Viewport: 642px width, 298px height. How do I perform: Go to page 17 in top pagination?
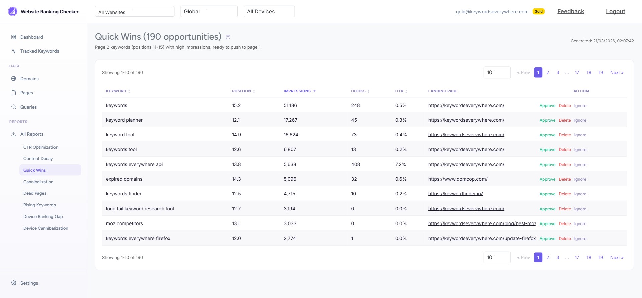click(x=577, y=72)
